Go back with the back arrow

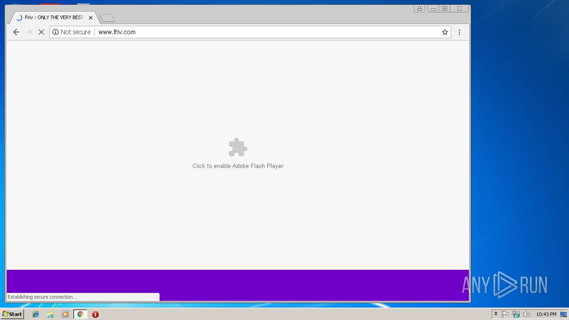[16, 32]
